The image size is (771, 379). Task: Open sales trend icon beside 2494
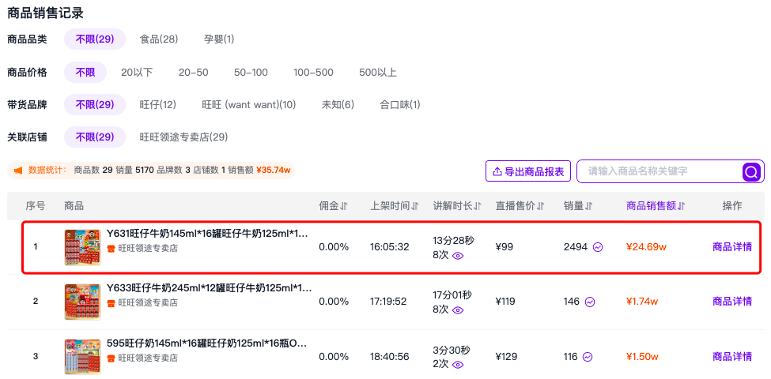click(598, 247)
